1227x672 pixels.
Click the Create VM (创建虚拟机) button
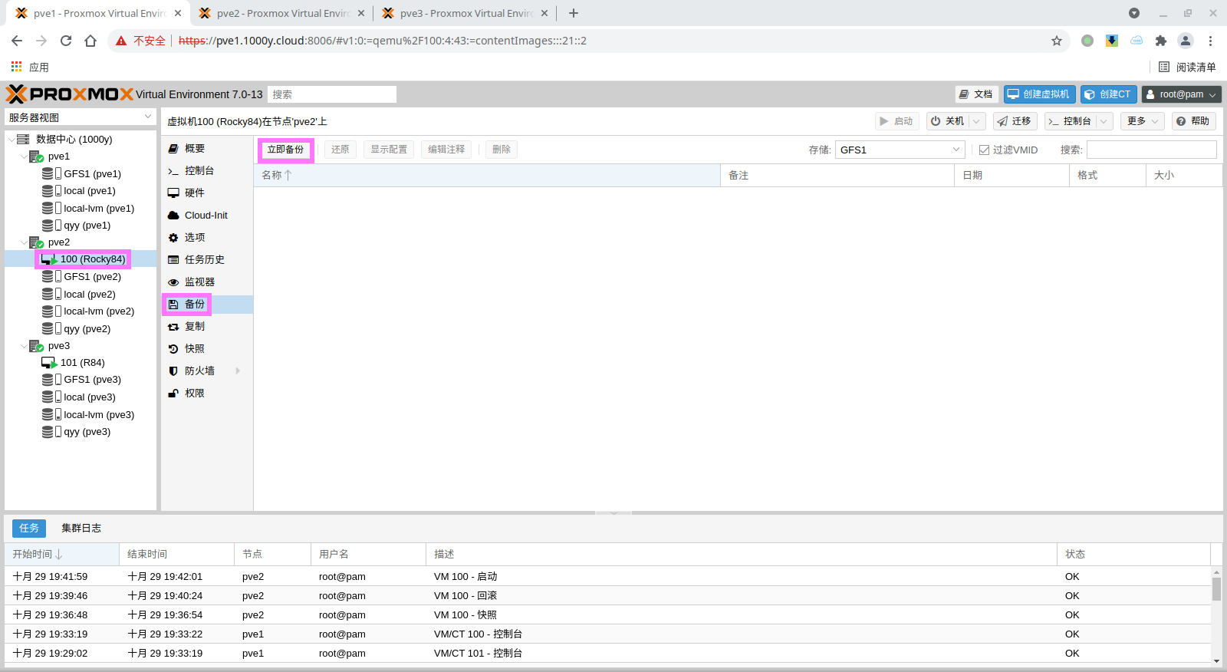coord(1039,94)
